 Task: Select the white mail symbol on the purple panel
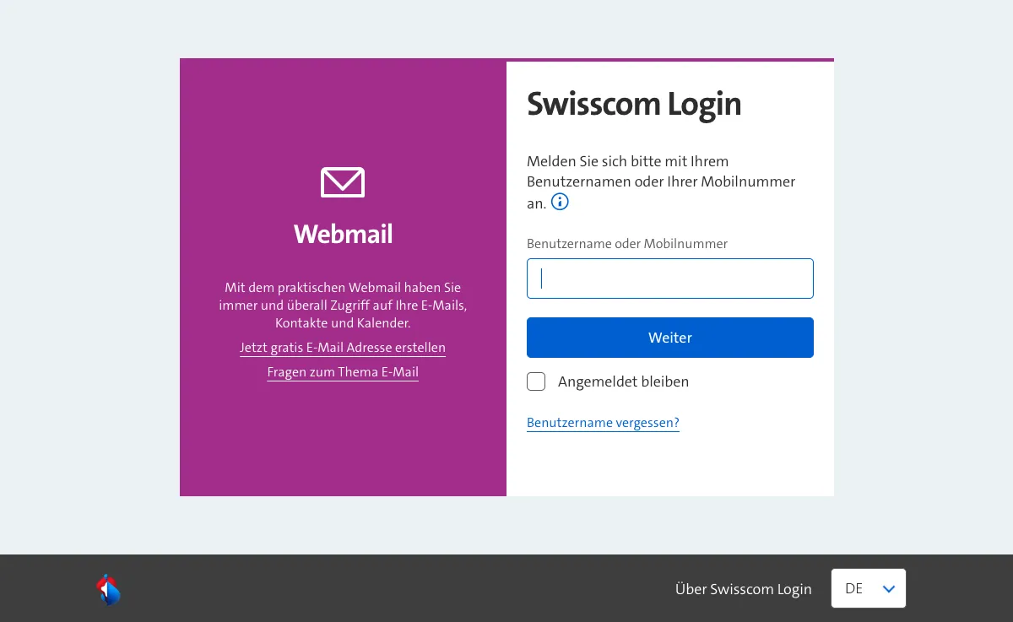tap(343, 182)
